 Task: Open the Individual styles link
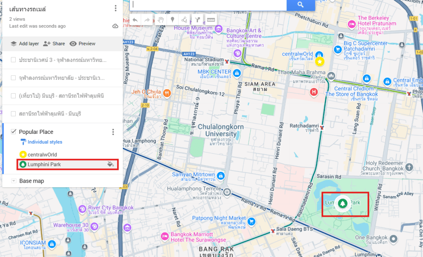pyautogui.click(x=41, y=142)
